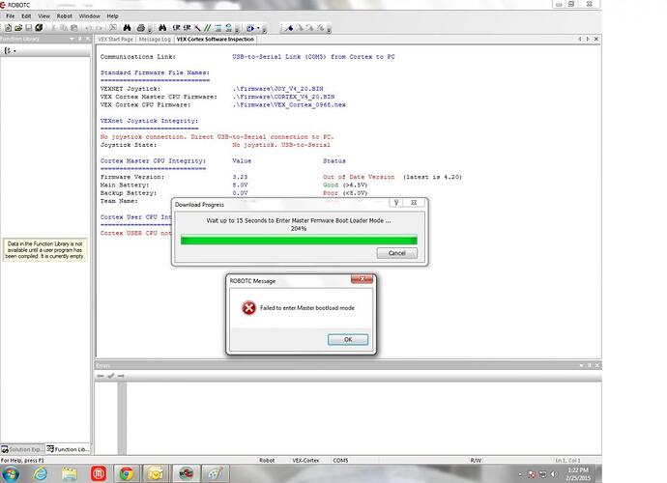Close the Function Library panel
The image size is (667, 483).
[88, 39]
